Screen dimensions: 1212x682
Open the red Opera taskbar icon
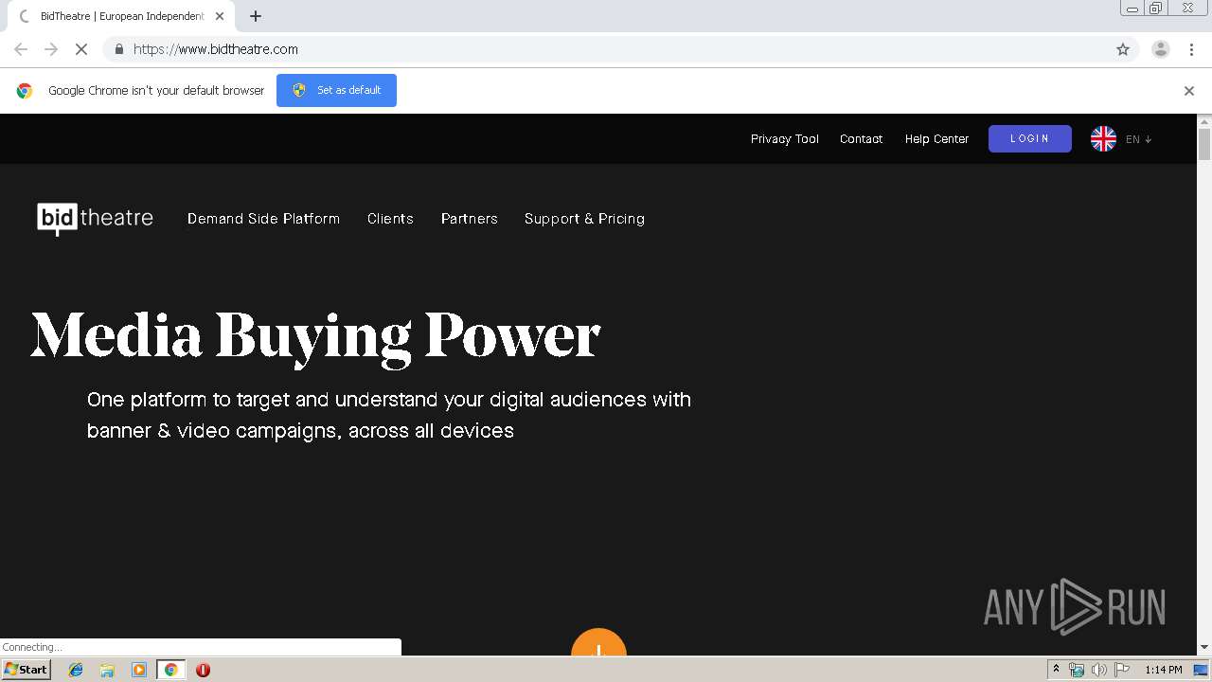[x=203, y=670]
